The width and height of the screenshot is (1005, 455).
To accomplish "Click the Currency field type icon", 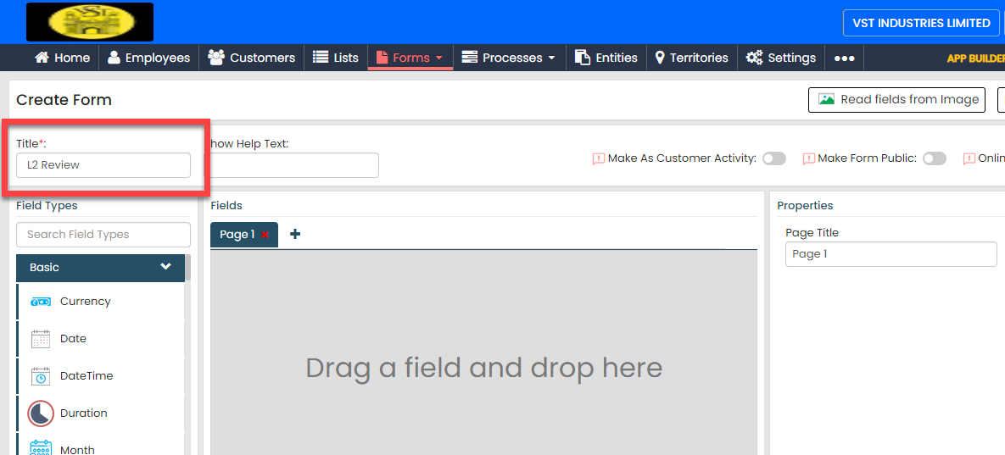I will point(41,302).
